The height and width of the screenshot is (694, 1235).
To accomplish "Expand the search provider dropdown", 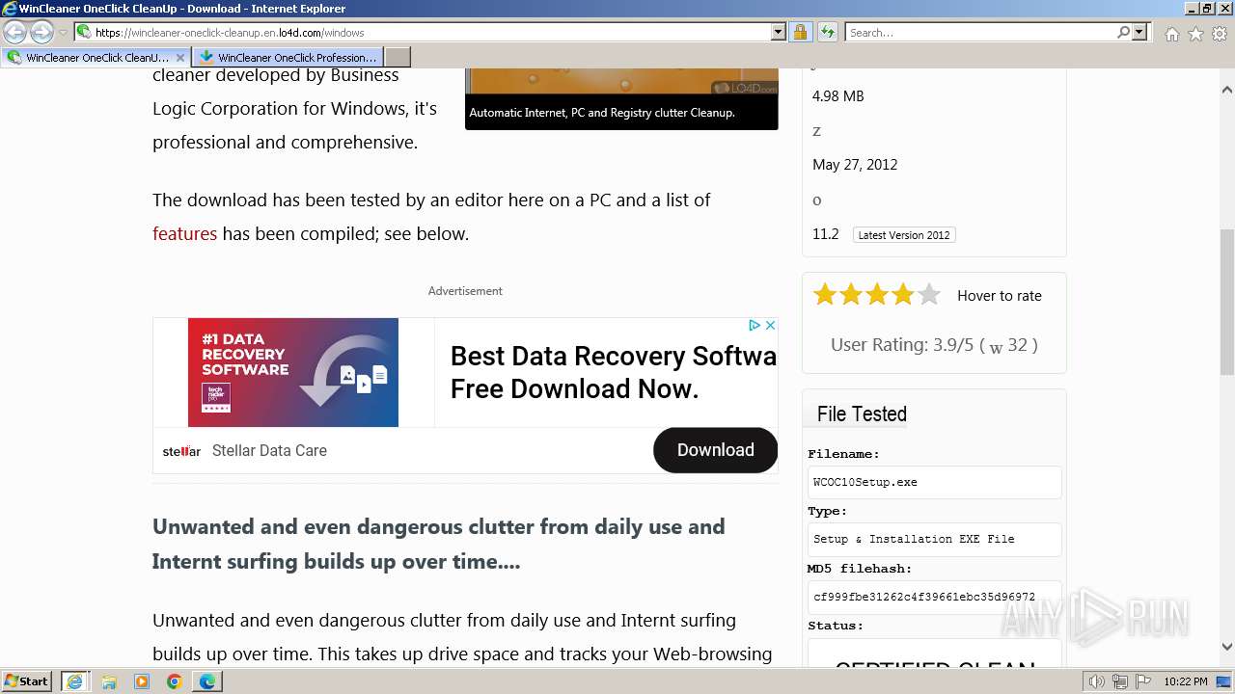I will (x=1139, y=32).
